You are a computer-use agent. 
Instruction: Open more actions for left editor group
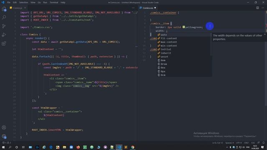click(133, 8)
